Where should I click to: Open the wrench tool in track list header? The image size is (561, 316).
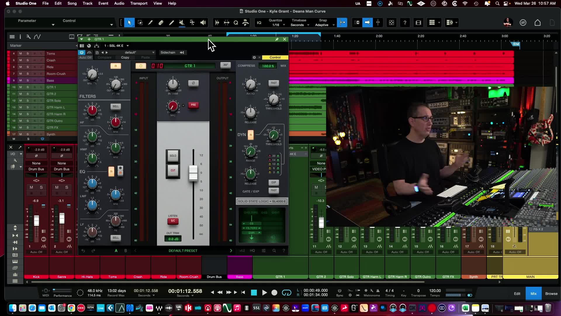click(x=28, y=37)
